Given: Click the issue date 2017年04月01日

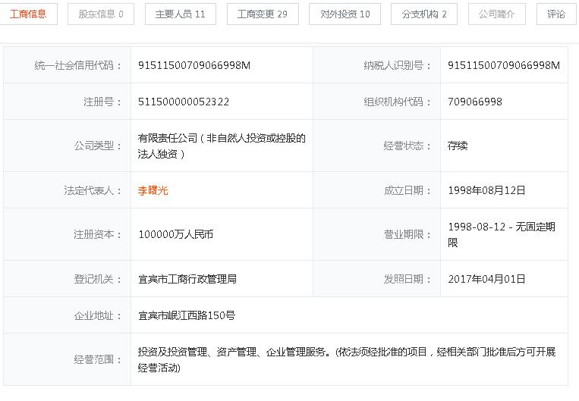Looking at the screenshot, I should pos(486,279).
